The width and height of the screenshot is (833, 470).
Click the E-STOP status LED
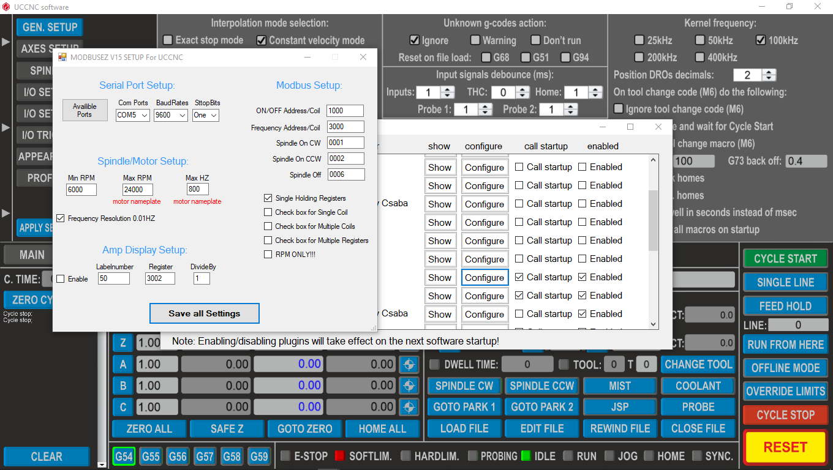(x=285, y=456)
